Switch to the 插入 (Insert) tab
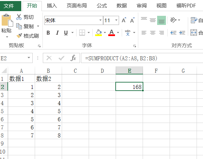The height and width of the screenshot is (159, 203). pos(52,5)
